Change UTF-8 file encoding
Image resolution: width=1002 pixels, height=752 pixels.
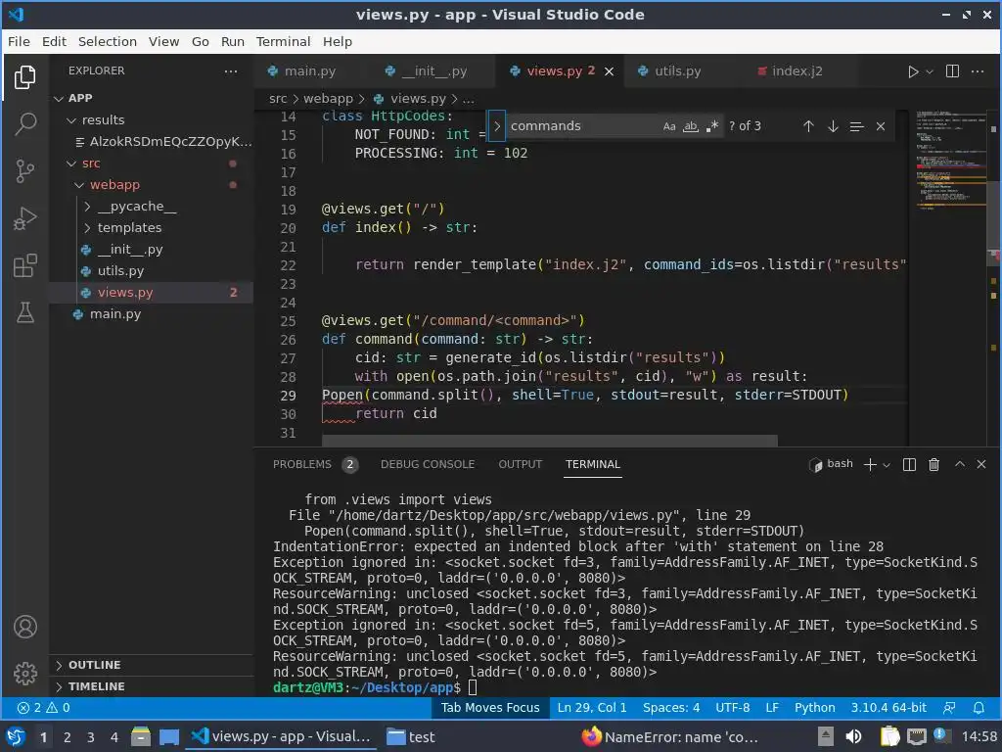[x=732, y=708]
